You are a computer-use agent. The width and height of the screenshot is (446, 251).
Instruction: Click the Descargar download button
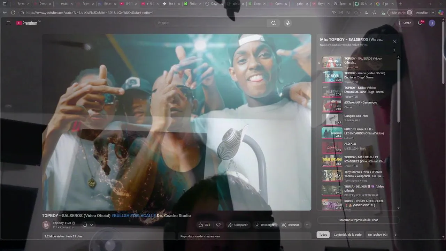(264, 225)
